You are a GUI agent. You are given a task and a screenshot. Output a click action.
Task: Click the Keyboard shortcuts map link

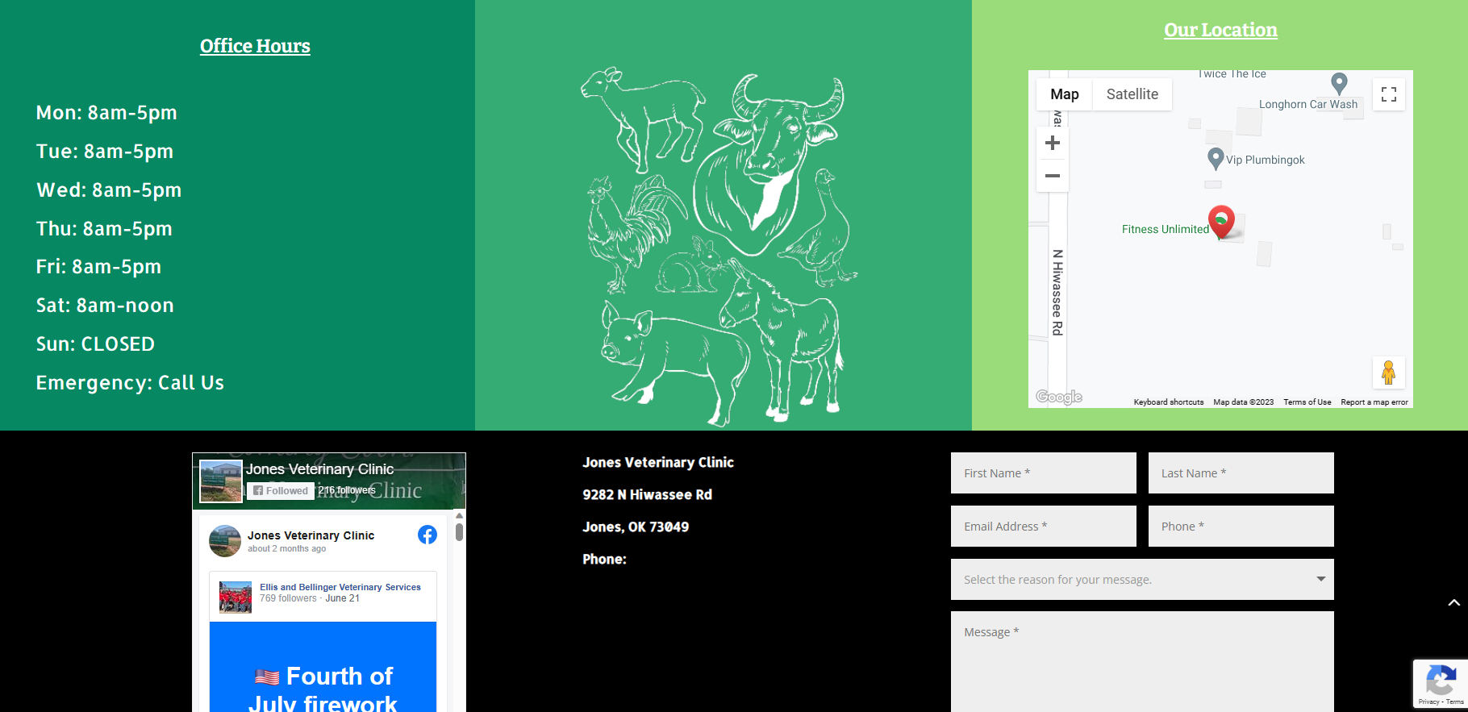1169,402
